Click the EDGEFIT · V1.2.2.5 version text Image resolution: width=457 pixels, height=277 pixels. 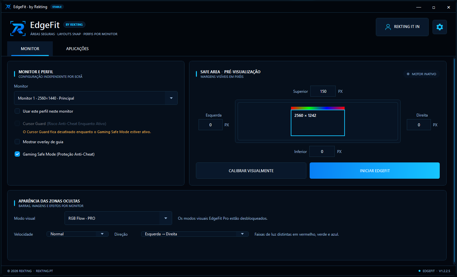click(436, 271)
